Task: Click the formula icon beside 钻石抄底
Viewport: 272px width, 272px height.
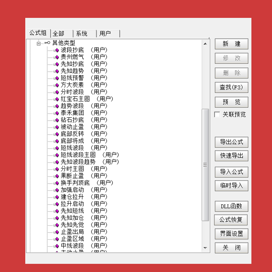Action: tap(57, 120)
